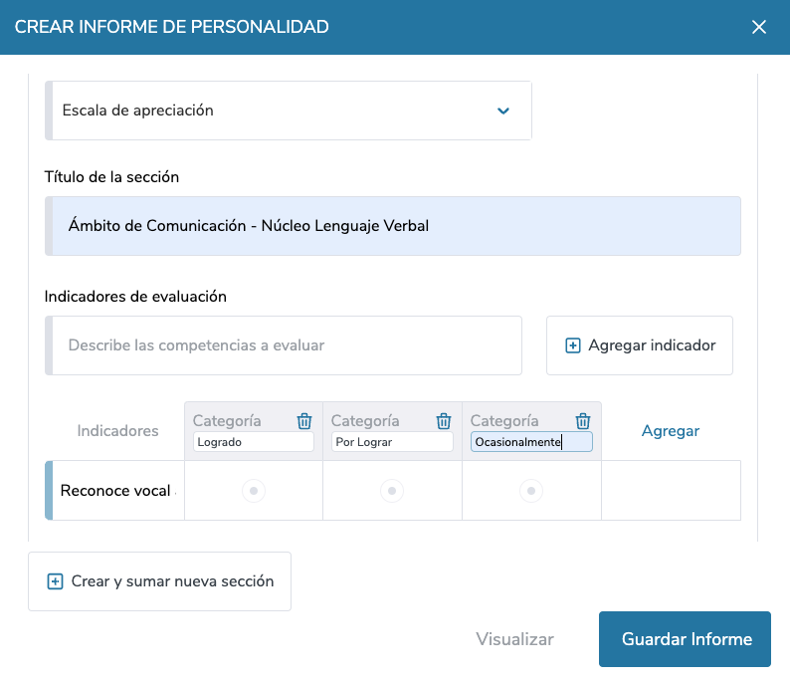Viewport: 790px width, 682px height.
Task: Select Ocasionalmente radio for Reconoce vocal
Action: [531, 491]
